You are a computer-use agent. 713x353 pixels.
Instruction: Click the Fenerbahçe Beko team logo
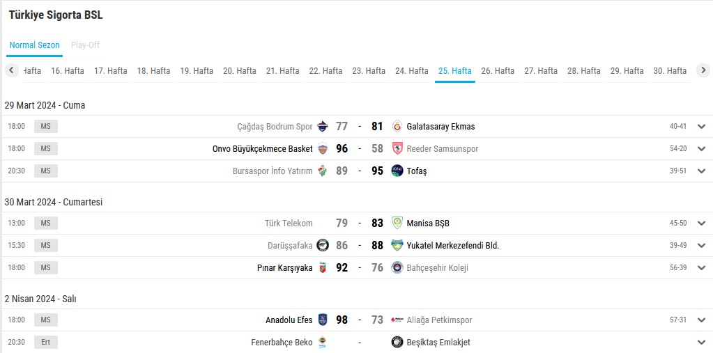click(x=322, y=343)
